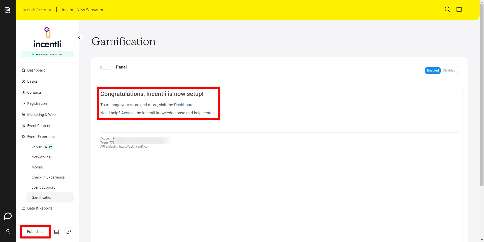The width and height of the screenshot is (484, 242).
Task: Click the Registration ticket icon
Action: pos(23,103)
